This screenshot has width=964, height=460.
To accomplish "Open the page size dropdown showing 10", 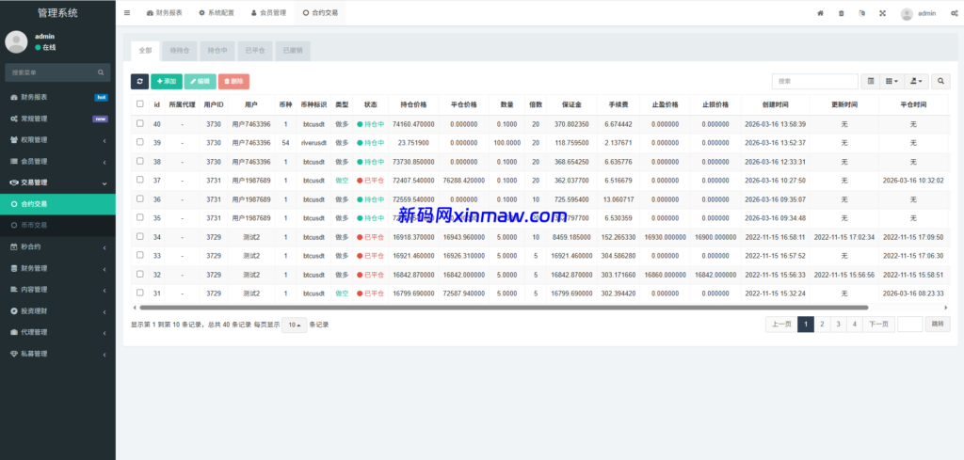I will pos(294,325).
